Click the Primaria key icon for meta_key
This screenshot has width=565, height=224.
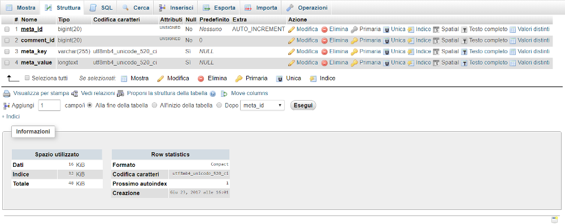click(354, 52)
